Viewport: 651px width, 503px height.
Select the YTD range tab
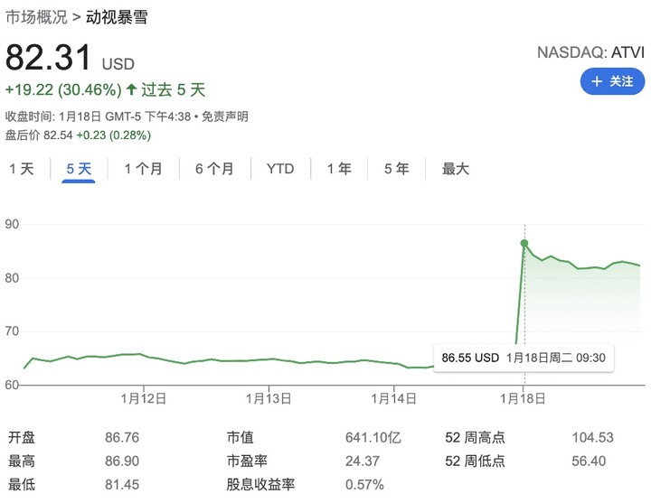280,169
